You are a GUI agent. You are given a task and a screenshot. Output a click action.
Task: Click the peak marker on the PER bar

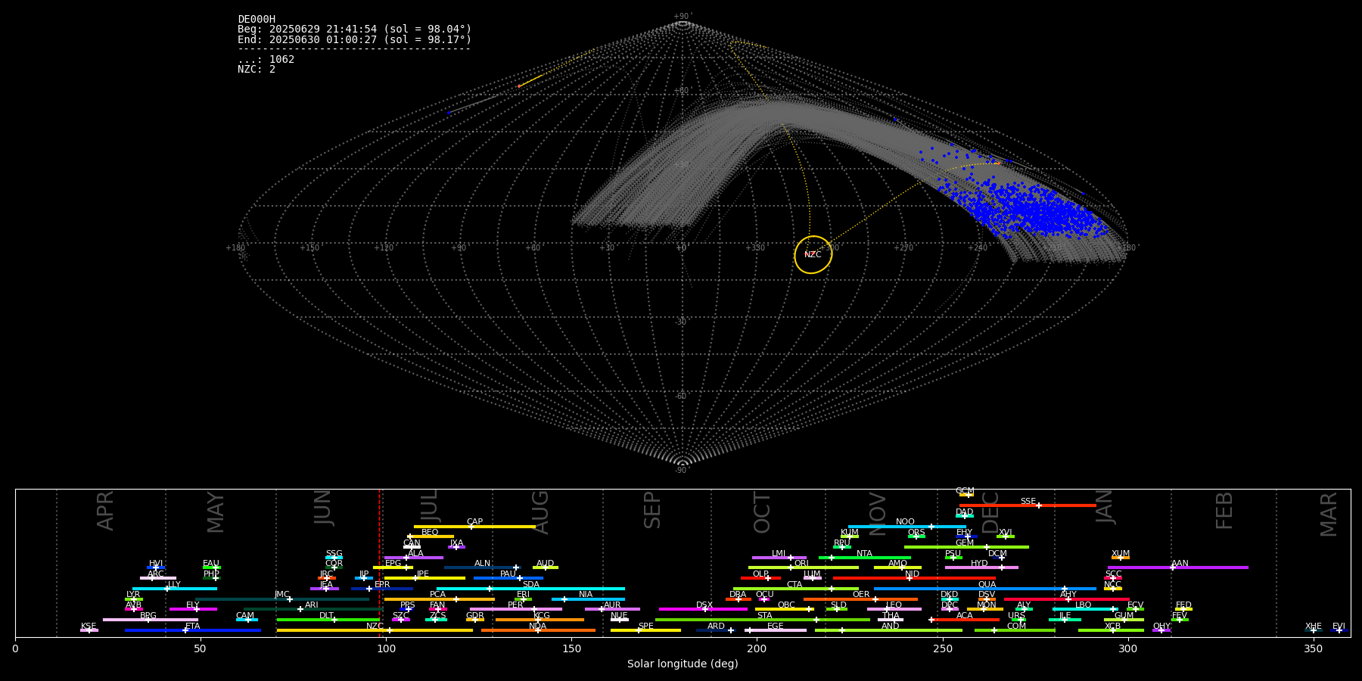click(x=534, y=609)
